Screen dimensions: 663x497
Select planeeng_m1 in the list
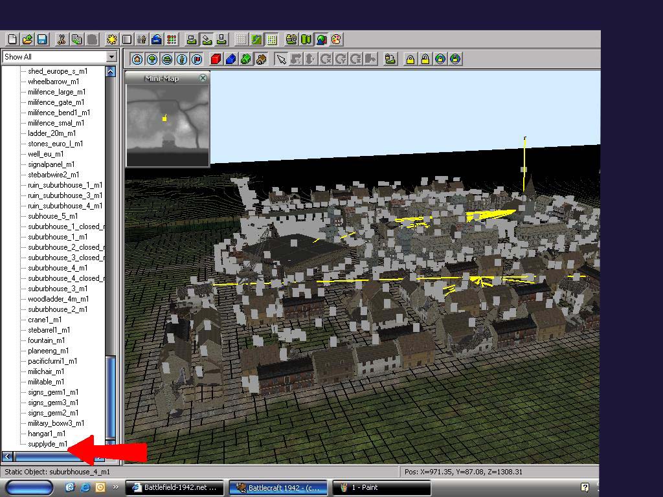coord(48,351)
